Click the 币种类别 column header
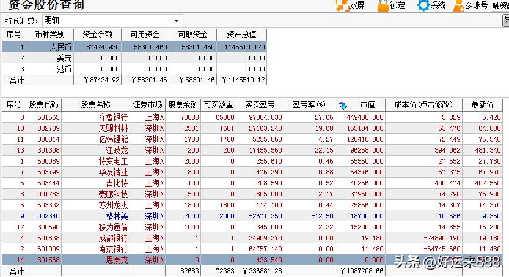The image size is (509, 277). (x=49, y=34)
